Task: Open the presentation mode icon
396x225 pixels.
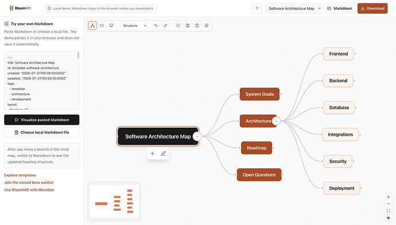Action: click(111, 25)
